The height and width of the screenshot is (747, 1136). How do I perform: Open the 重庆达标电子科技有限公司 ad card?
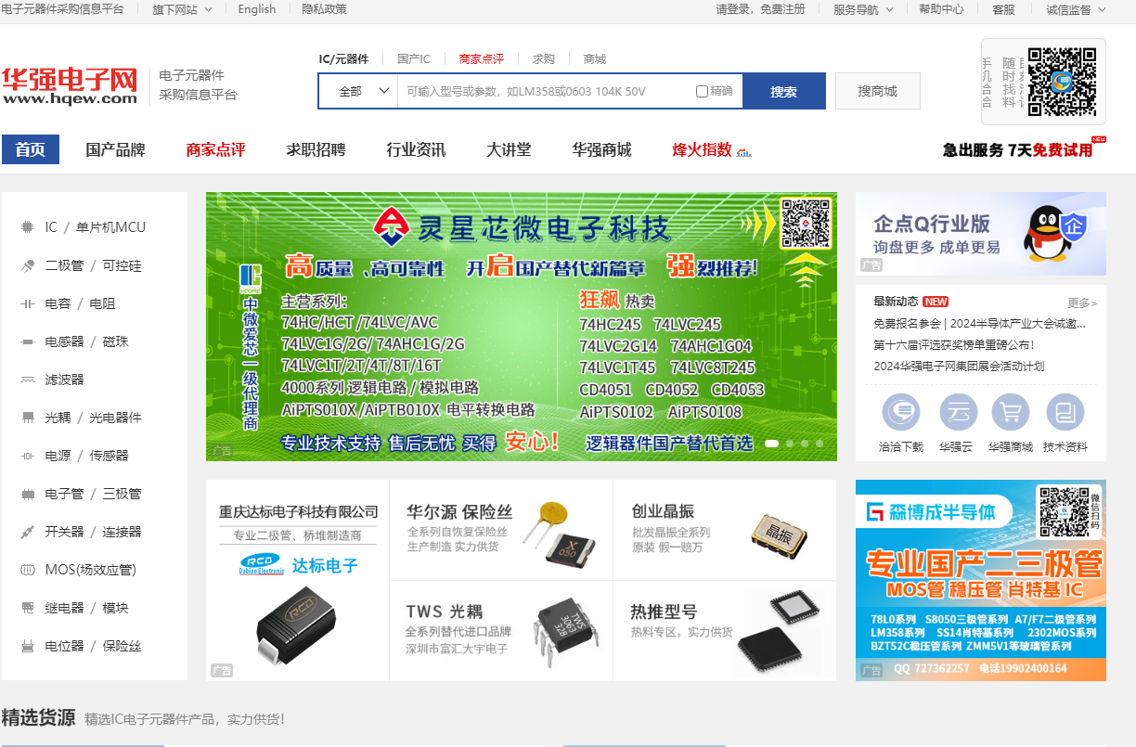click(299, 580)
